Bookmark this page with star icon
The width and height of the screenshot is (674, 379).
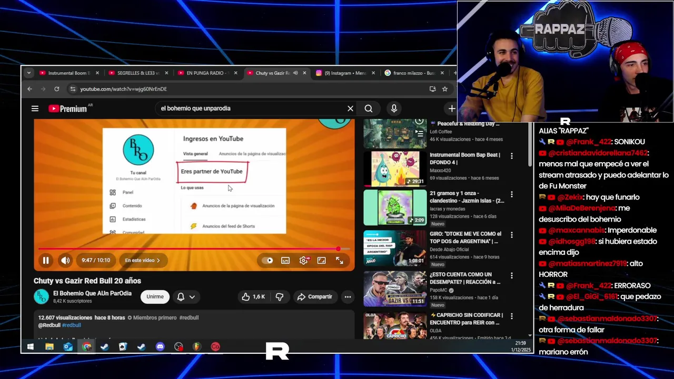[445, 89]
